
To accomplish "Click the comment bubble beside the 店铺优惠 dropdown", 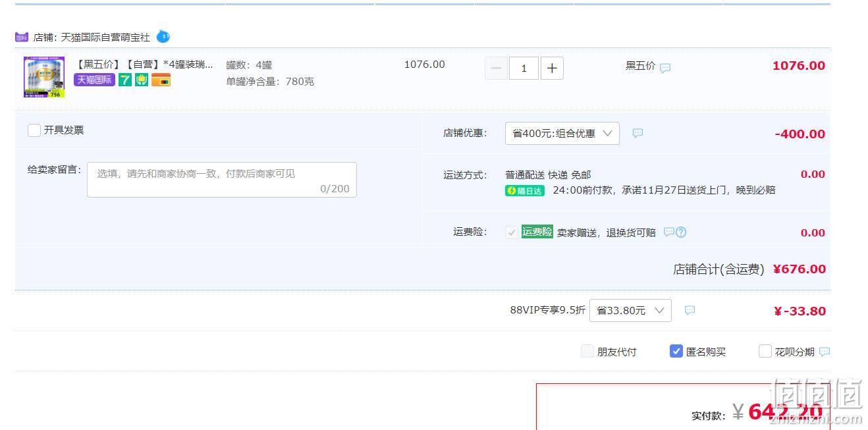I will [x=637, y=133].
